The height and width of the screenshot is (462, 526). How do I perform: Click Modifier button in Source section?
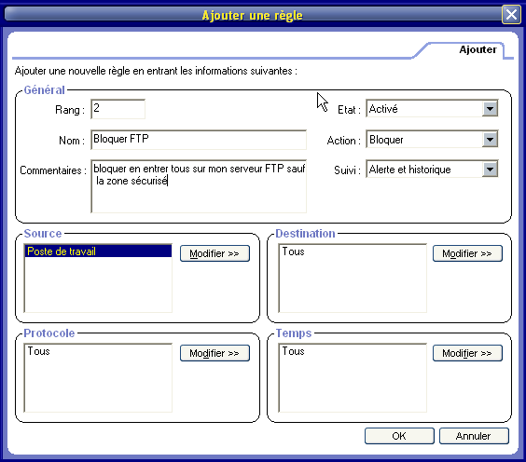(x=215, y=253)
